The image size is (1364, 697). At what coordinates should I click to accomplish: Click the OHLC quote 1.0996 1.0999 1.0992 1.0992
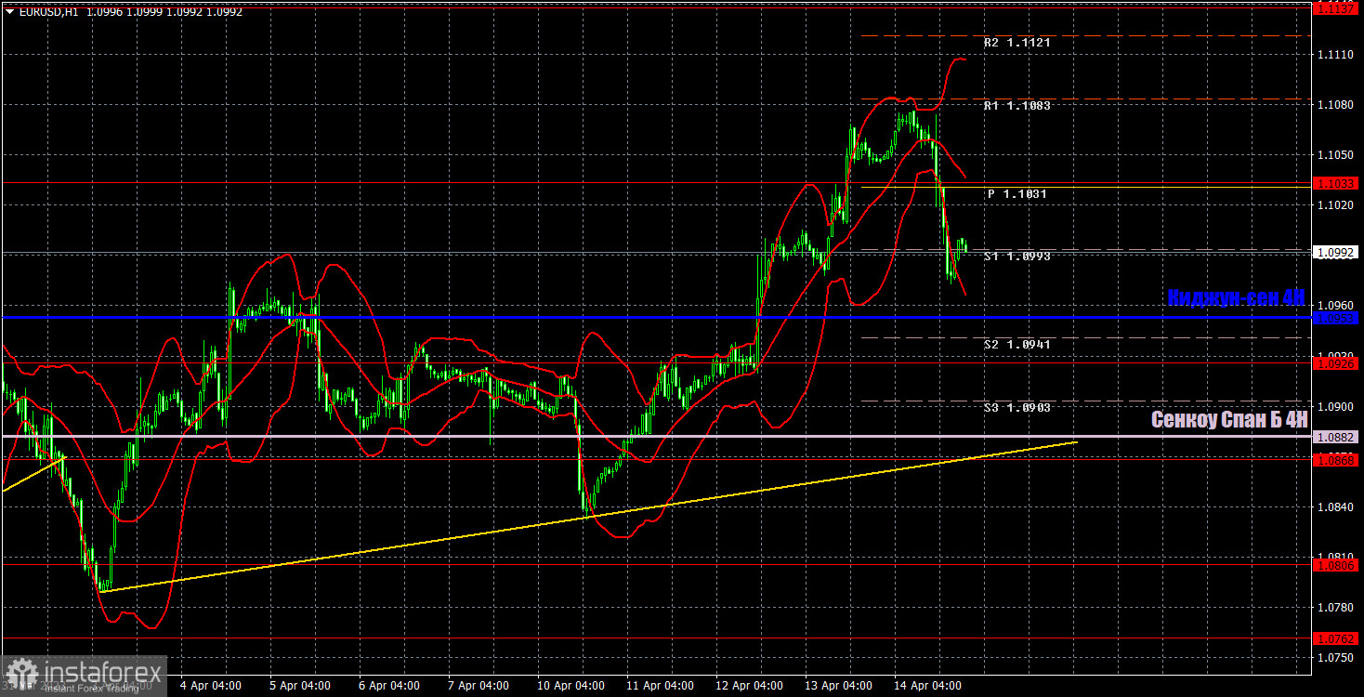point(164,12)
